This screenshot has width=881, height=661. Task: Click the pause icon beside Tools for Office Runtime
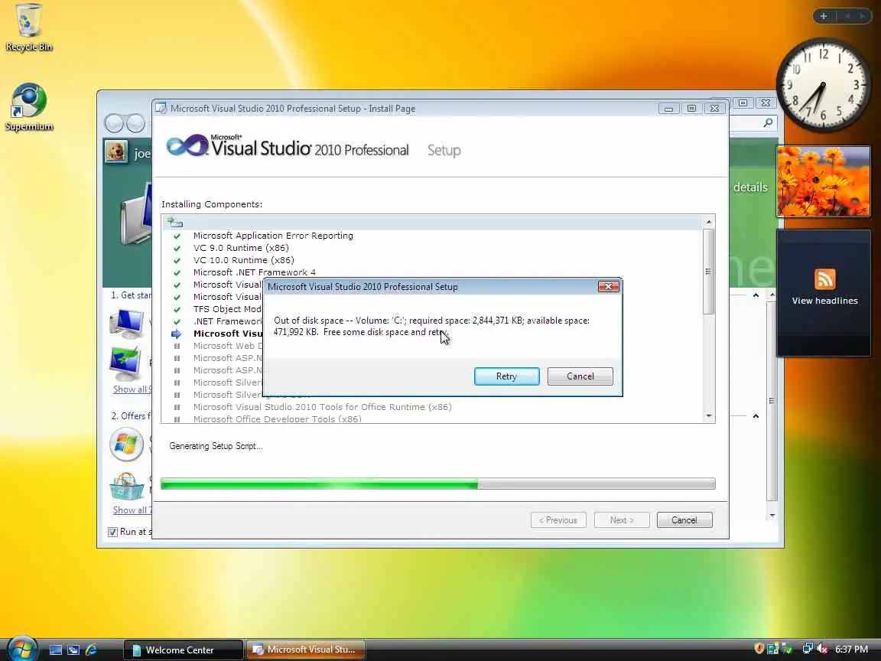point(177,407)
